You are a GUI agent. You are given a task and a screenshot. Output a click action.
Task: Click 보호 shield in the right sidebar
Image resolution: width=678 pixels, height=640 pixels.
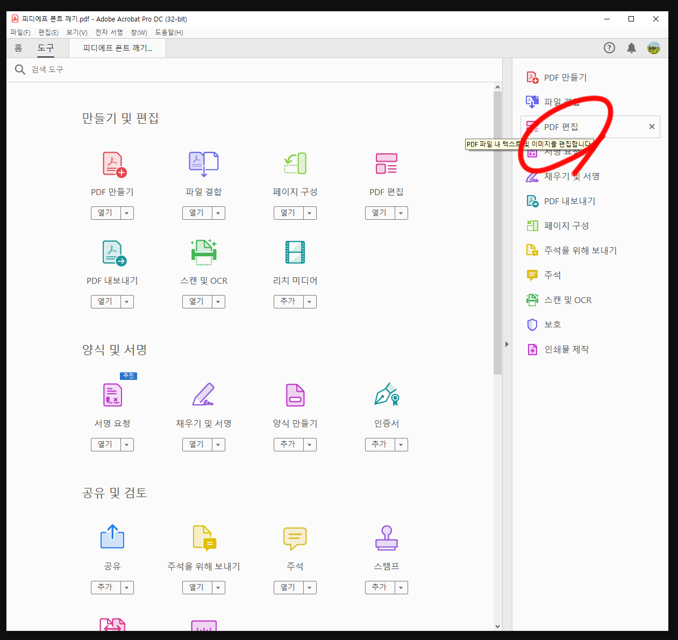tap(544, 325)
